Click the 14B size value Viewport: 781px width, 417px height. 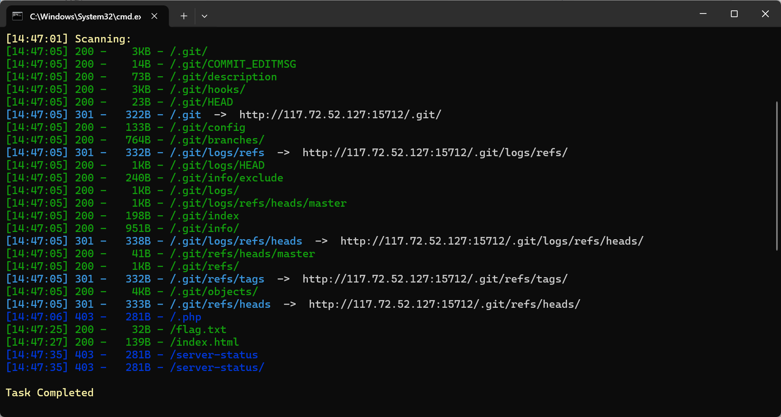(x=141, y=64)
